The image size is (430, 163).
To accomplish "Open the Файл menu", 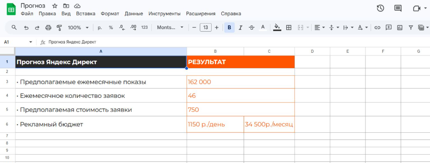I will [x=27, y=14].
